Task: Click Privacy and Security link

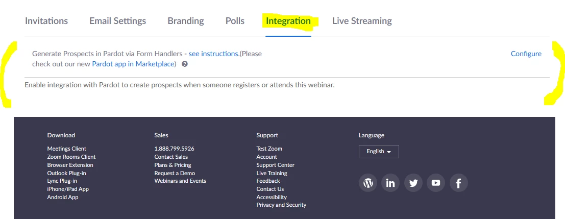Action: tap(281, 205)
